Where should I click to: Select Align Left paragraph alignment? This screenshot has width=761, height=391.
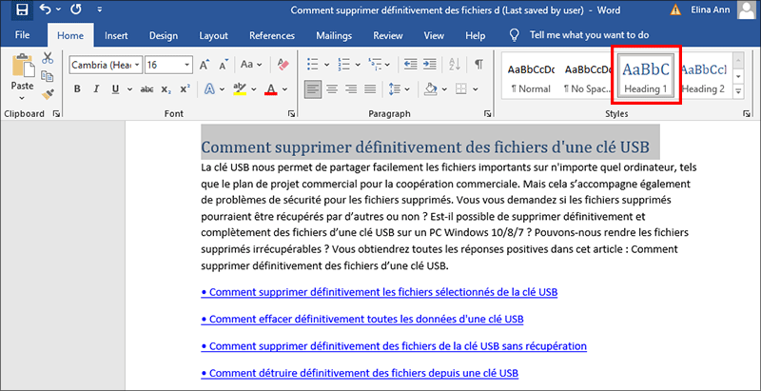[313, 89]
